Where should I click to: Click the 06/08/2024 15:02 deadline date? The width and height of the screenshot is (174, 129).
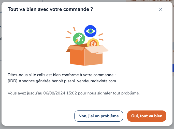(x=59, y=93)
